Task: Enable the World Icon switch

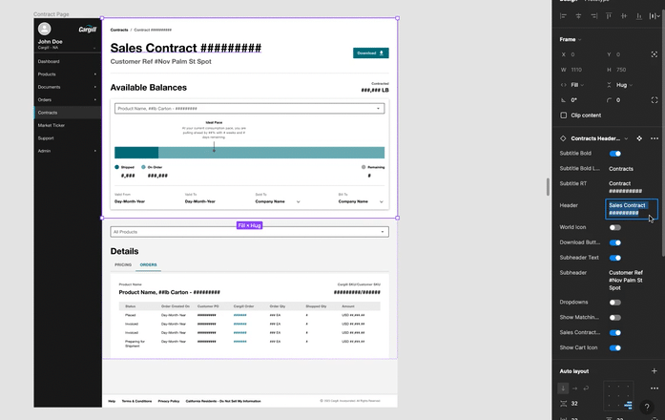Action: (x=615, y=227)
